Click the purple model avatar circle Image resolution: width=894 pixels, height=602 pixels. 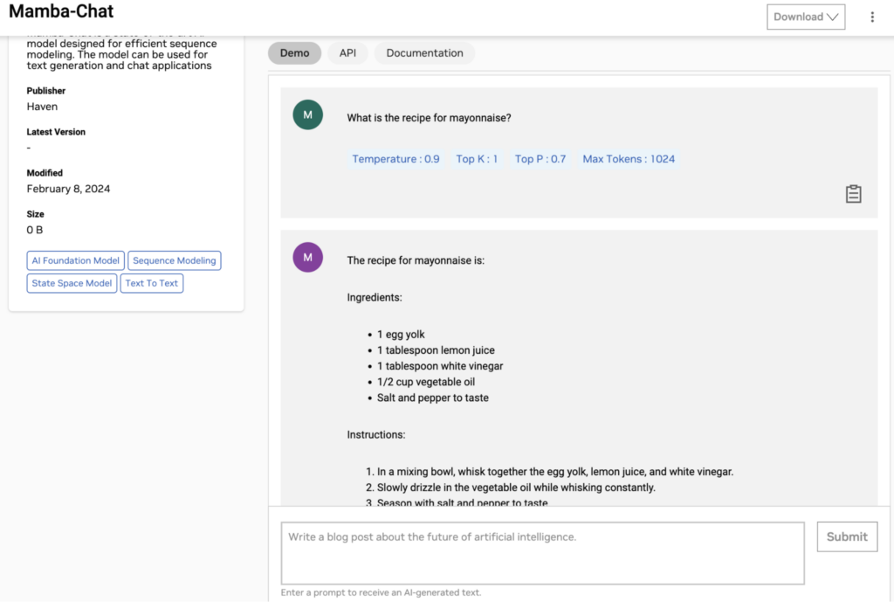click(307, 257)
